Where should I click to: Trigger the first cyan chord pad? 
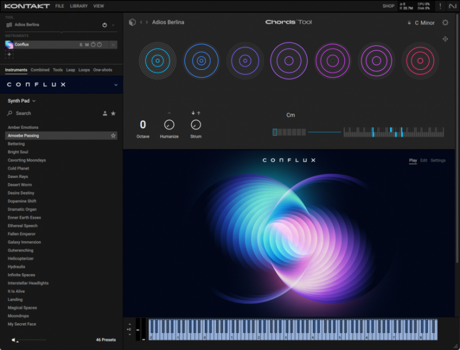pos(158,61)
